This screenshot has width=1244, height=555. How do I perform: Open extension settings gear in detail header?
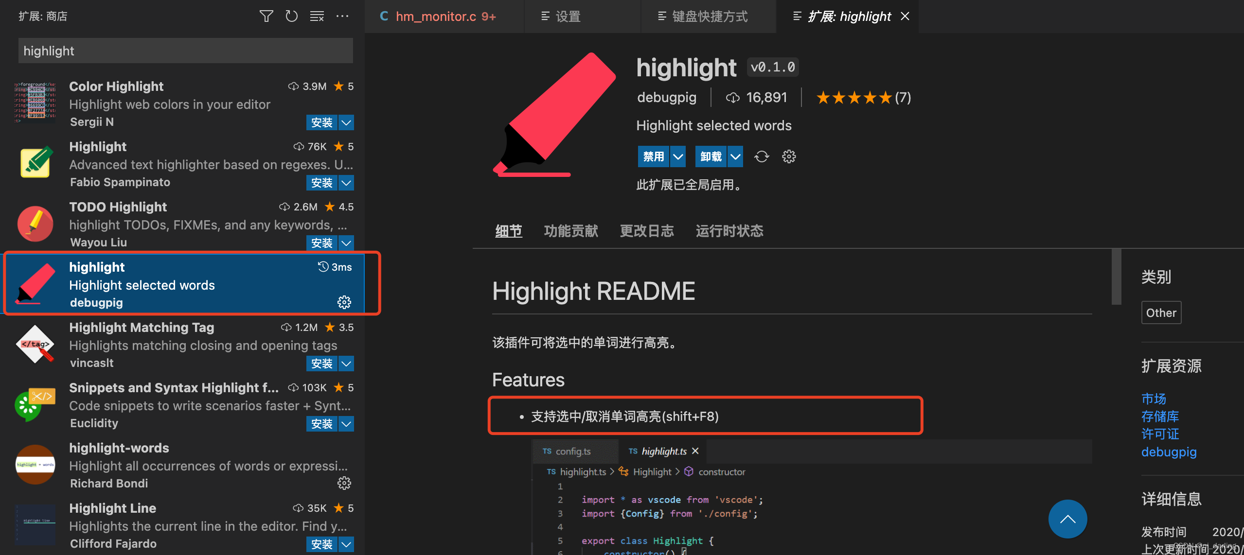pos(789,156)
